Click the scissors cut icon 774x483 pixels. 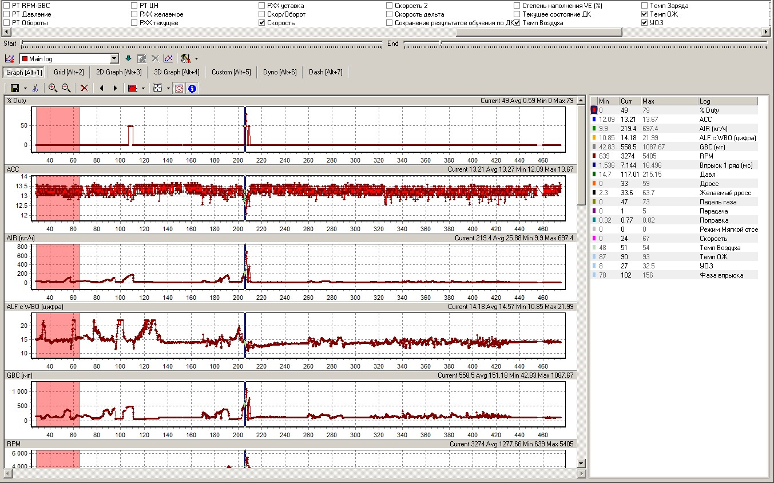point(35,88)
